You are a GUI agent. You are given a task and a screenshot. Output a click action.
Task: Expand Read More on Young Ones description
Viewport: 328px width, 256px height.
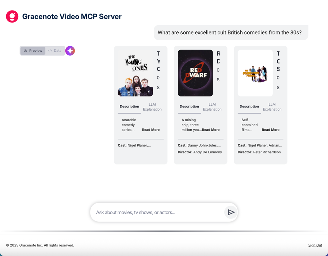coord(150,130)
